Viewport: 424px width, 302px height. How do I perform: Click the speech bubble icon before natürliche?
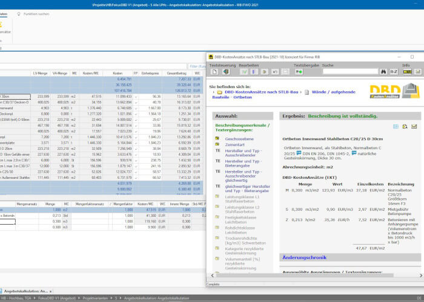[354, 153]
